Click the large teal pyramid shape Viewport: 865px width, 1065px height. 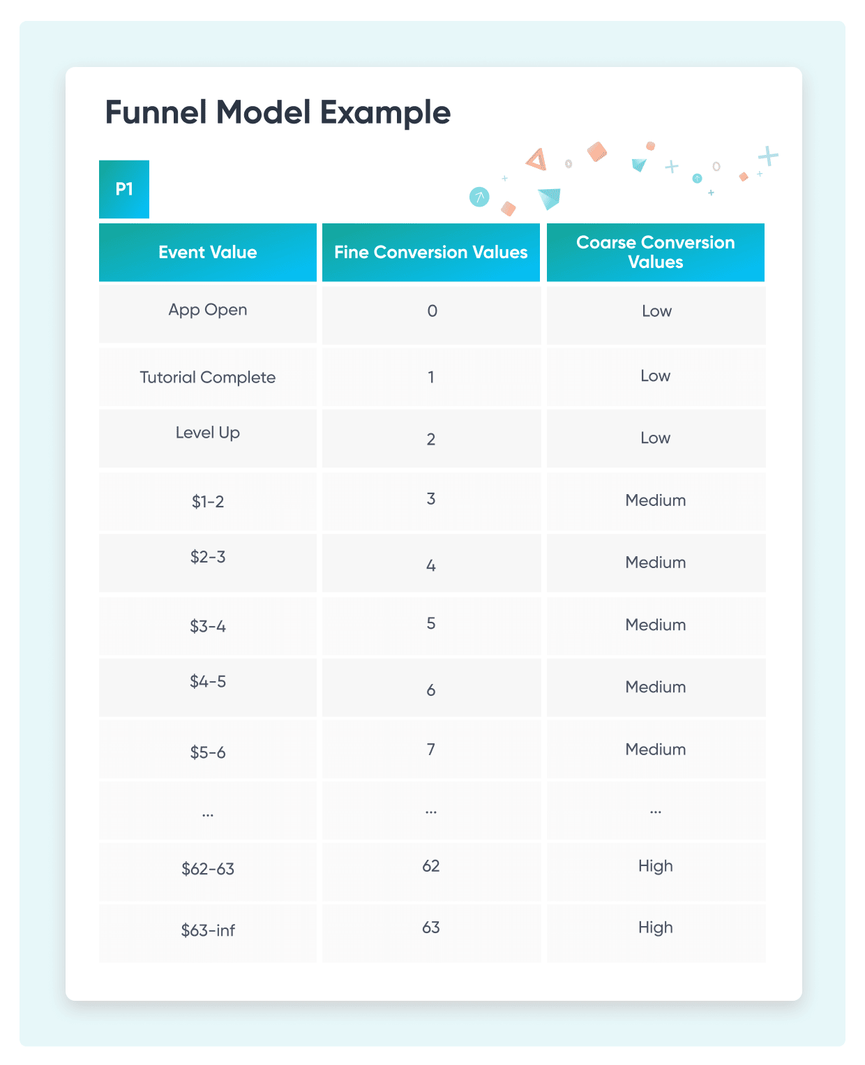coord(550,199)
